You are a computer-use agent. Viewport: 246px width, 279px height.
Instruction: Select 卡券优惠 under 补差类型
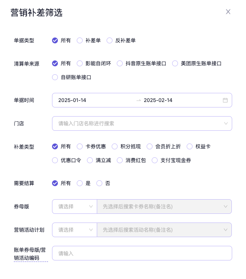(80, 146)
